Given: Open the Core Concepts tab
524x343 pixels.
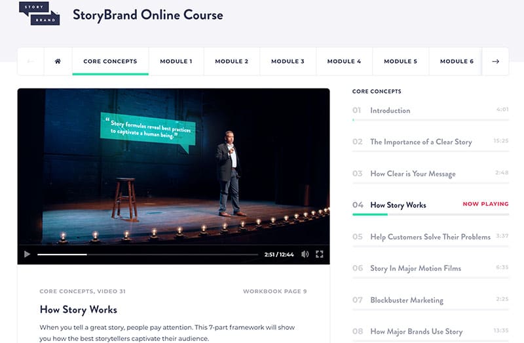Looking at the screenshot, I should click(110, 61).
